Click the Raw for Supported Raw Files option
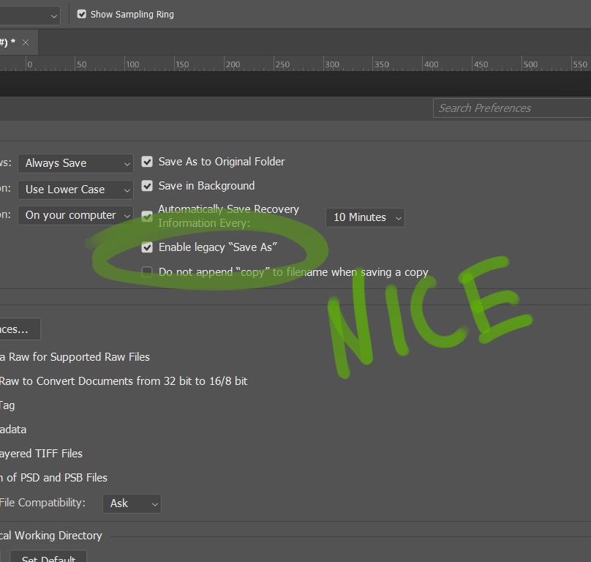The height and width of the screenshot is (562, 591). 75,356
